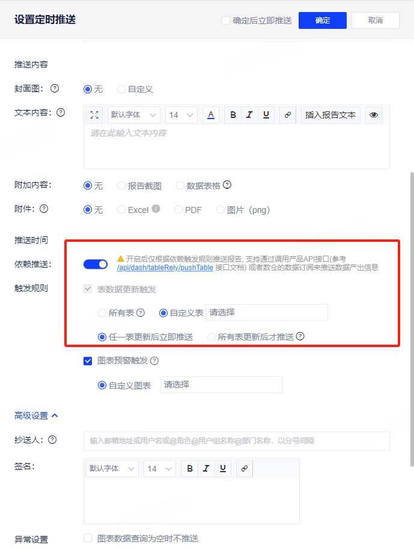
Task: Open the pushTable API document link
Action: (165, 268)
